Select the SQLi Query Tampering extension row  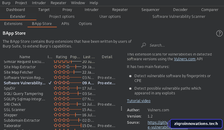[x=60, y=93]
